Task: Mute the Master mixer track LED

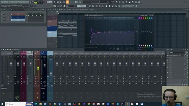Action: coord(8,57)
